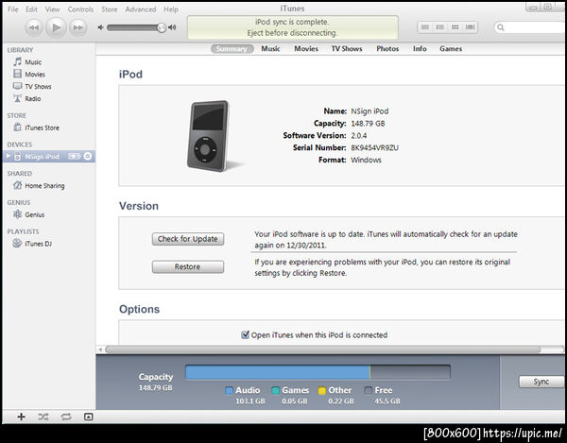This screenshot has height=443, width=567.
Task: Click the yellow Other legend swatch
Action: click(x=322, y=391)
